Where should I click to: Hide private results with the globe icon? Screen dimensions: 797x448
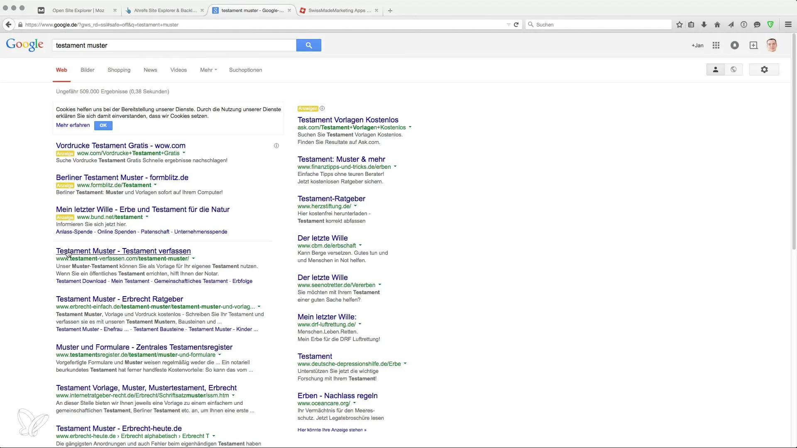coord(733,70)
